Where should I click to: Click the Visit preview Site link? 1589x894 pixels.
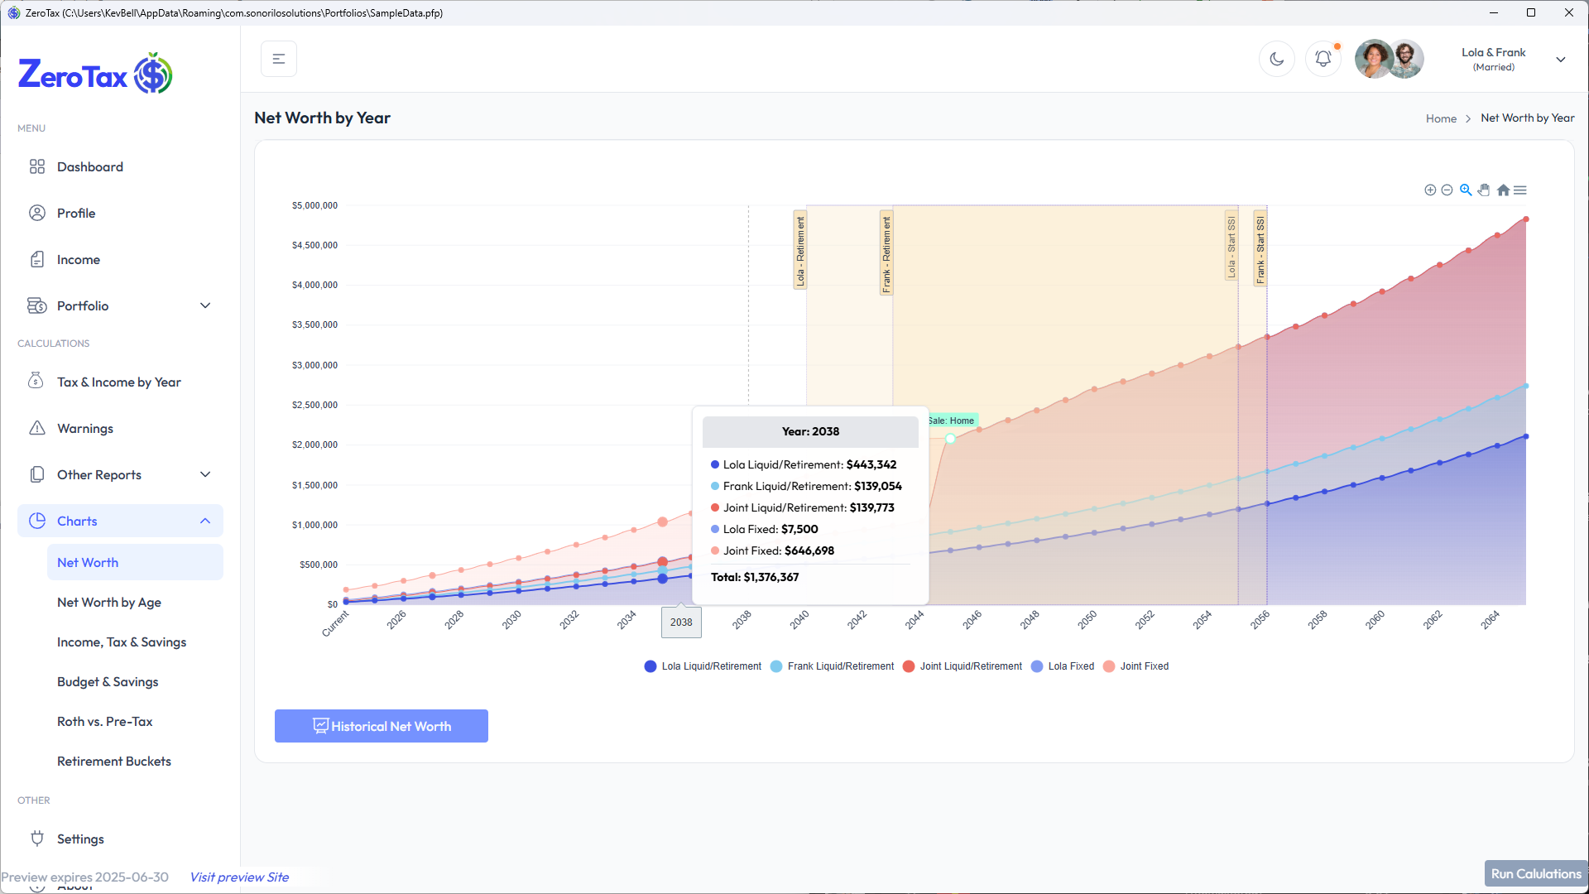point(239,877)
